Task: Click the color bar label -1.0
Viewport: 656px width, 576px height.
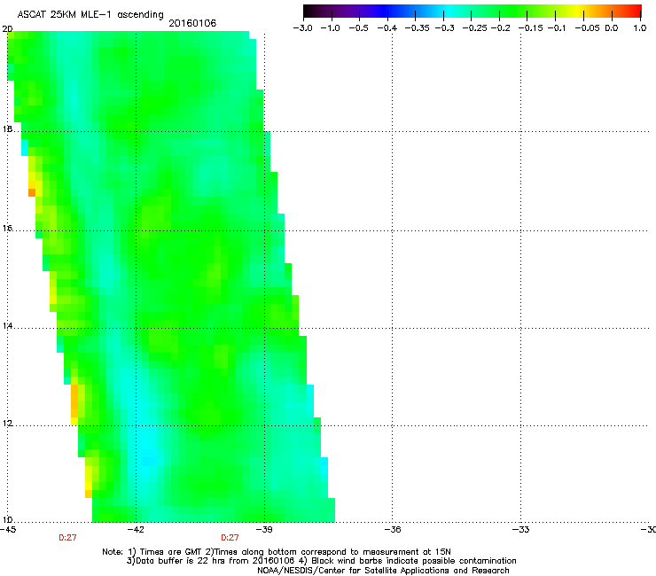Action: coord(331,28)
